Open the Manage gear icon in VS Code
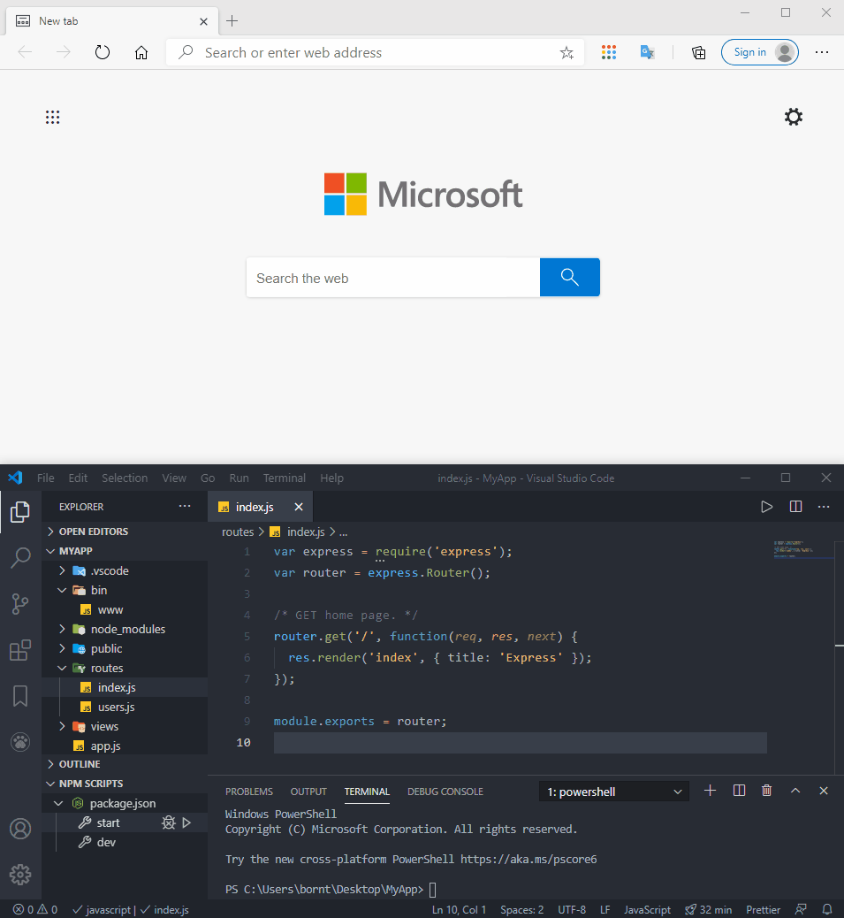The height and width of the screenshot is (918, 844). pyautogui.click(x=20, y=875)
